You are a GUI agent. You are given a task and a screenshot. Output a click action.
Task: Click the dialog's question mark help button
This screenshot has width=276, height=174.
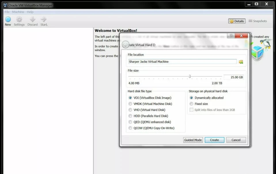point(231,36)
